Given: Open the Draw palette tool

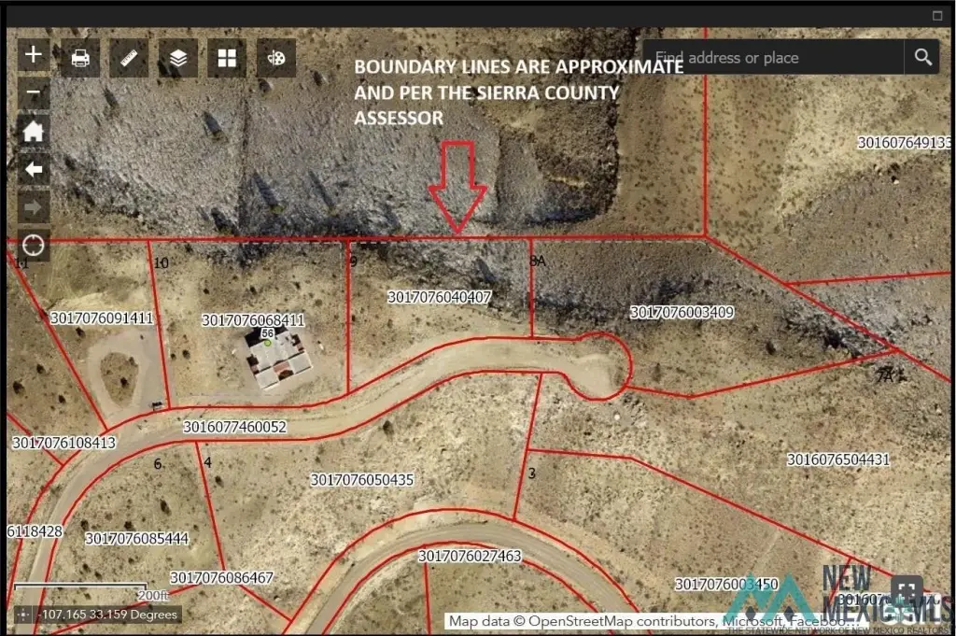Looking at the screenshot, I should (x=276, y=59).
